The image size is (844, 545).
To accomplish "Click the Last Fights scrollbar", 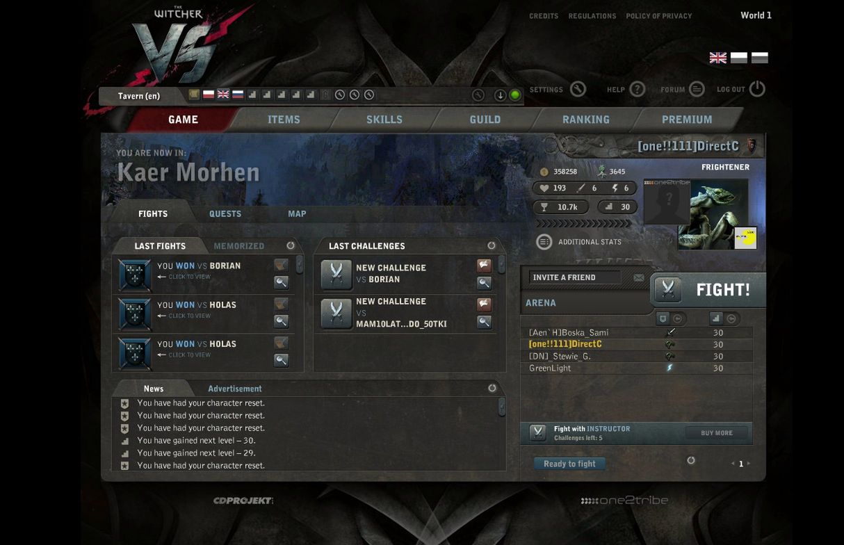I will (300, 263).
